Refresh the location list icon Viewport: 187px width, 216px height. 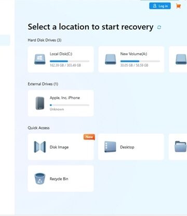tap(159, 27)
